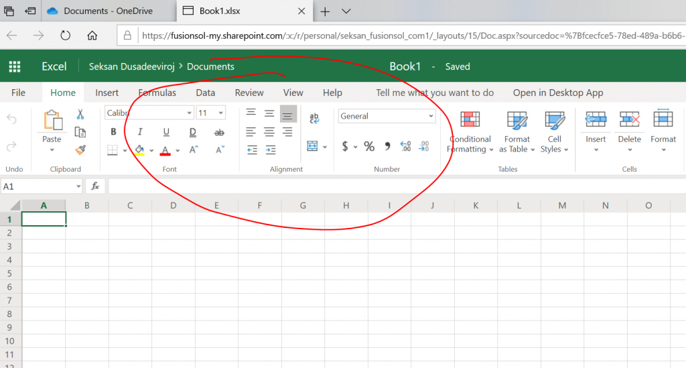This screenshot has width=686, height=368.
Task: Toggle bold formatting
Action: 113,132
